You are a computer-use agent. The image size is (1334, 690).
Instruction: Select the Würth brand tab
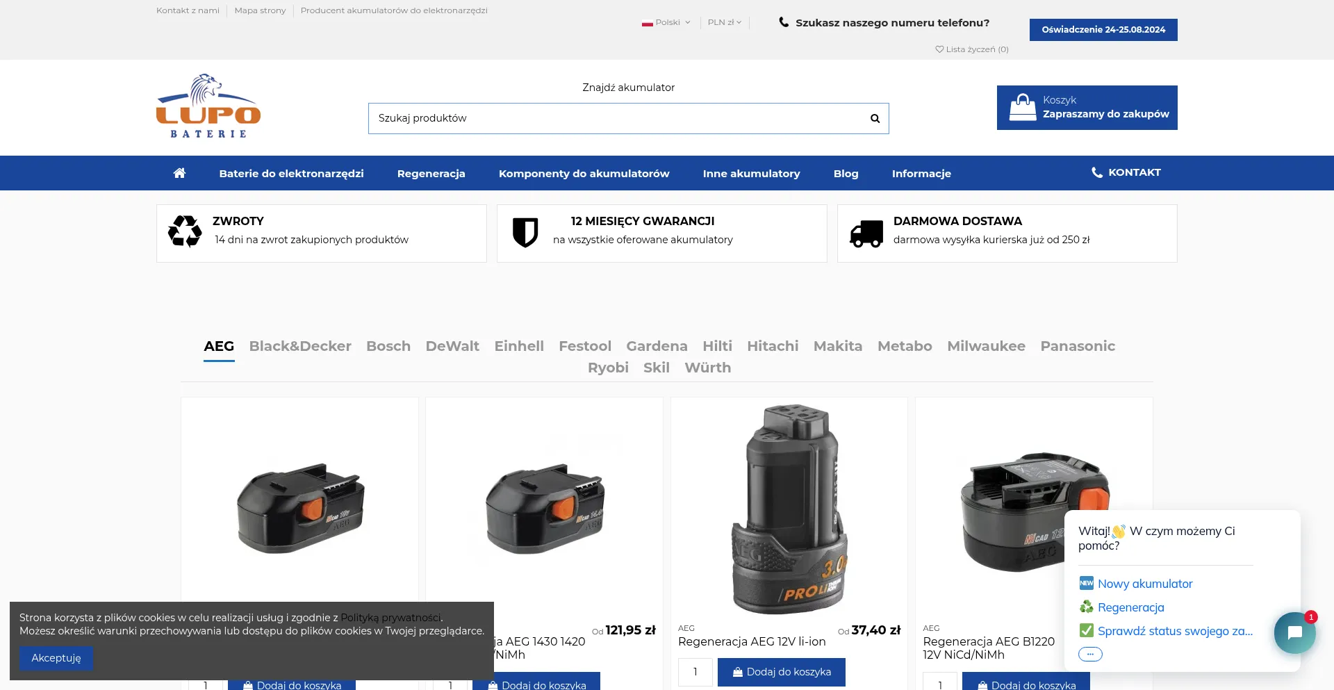(708, 368)
